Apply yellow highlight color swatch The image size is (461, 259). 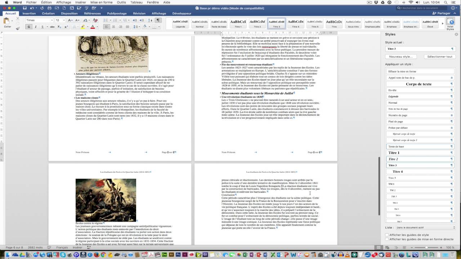[x=83, y=27]
